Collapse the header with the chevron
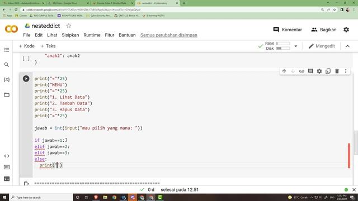 tap(347, 46)
